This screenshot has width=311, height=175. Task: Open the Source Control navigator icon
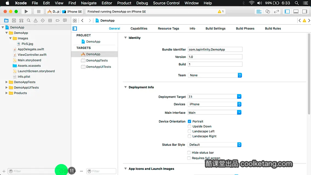(14, 21)
